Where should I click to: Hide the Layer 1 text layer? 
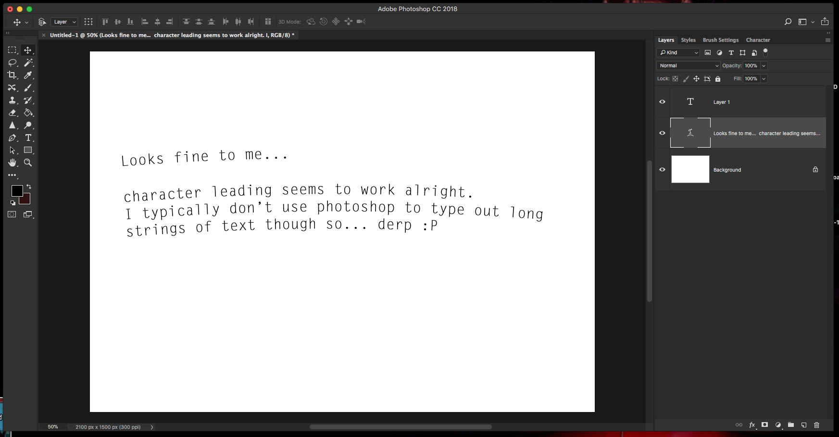pyautogui.click(x=662, y=102)
